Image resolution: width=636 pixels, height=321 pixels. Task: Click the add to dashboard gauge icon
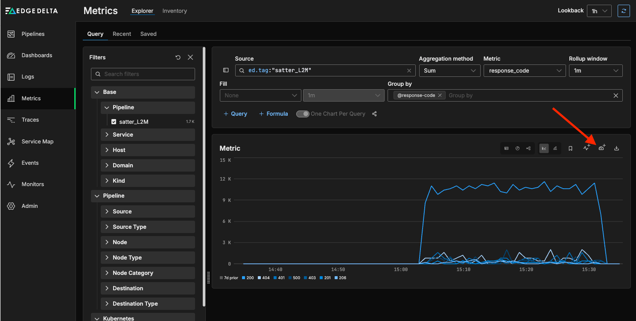pos(602,148)
